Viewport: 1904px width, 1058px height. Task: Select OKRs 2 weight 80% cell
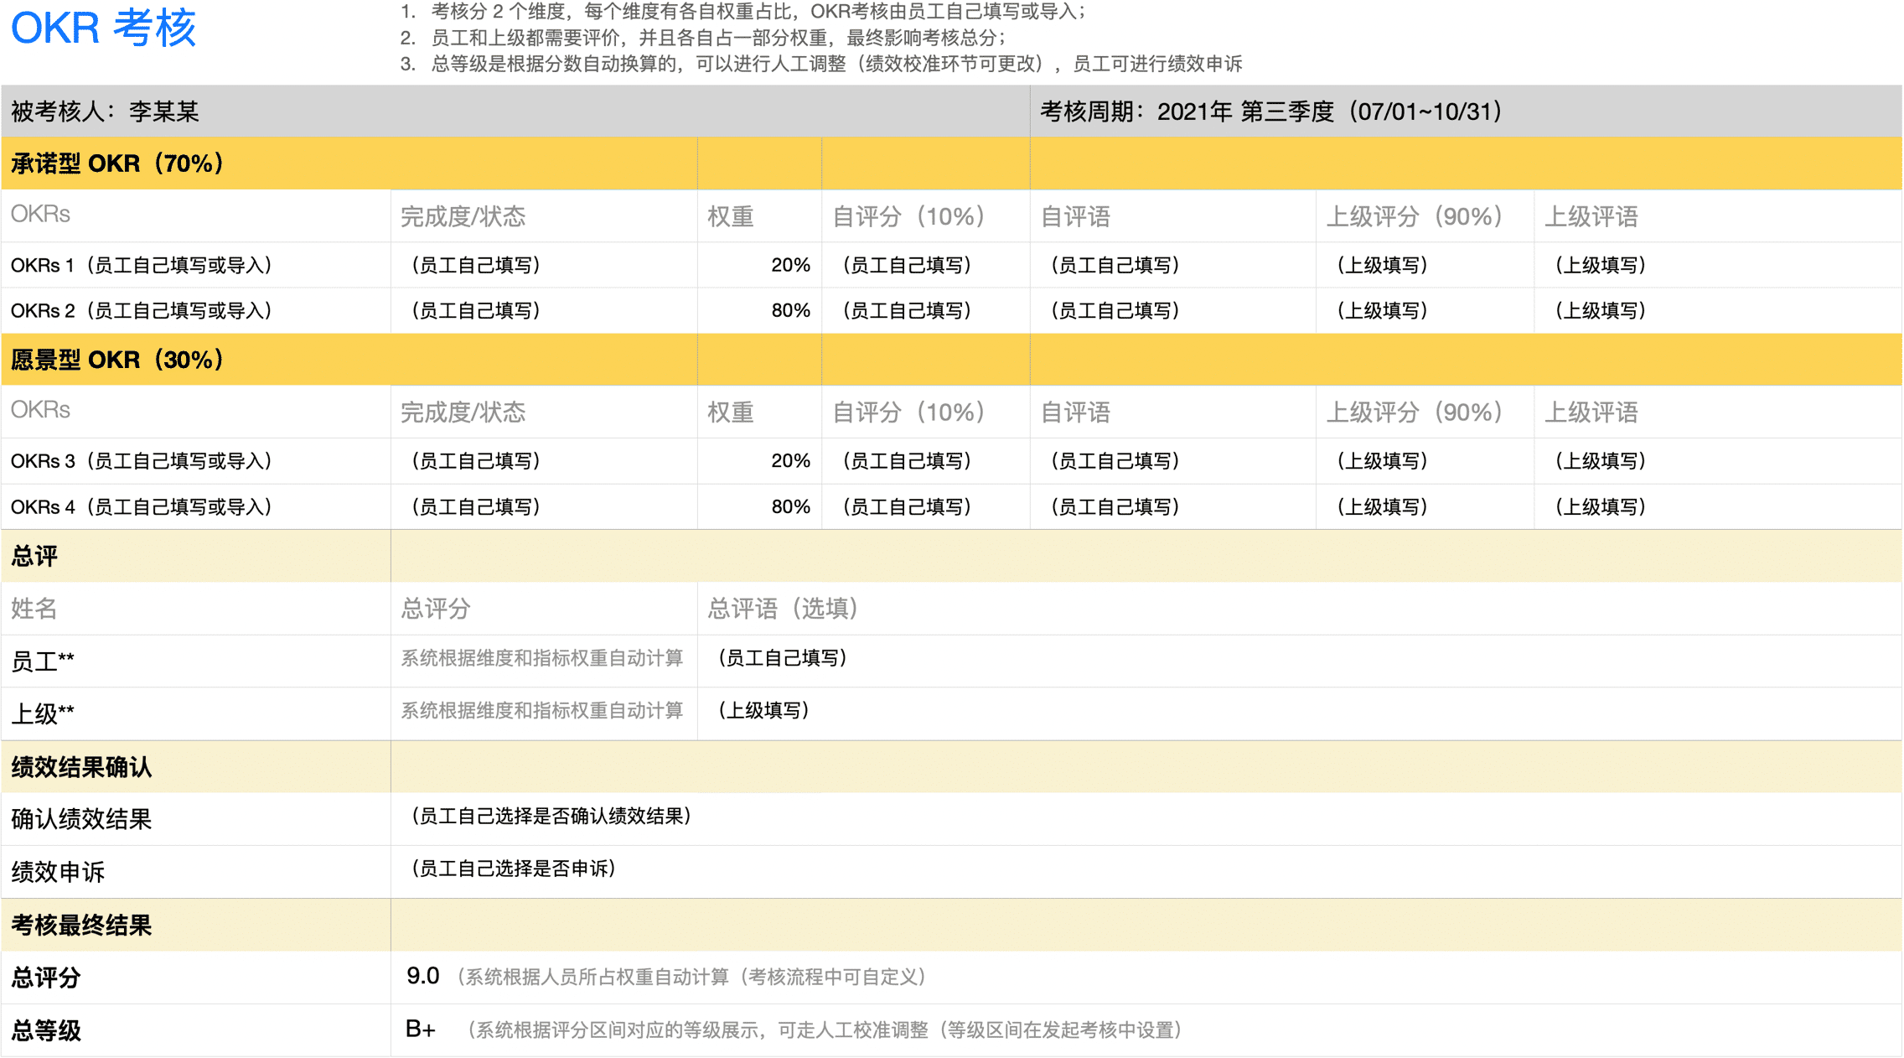tap(759, 311)
